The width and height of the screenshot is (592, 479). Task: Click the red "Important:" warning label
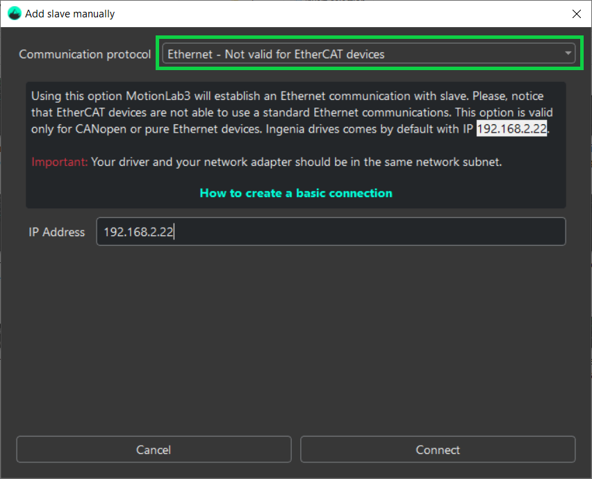[55, 161]
